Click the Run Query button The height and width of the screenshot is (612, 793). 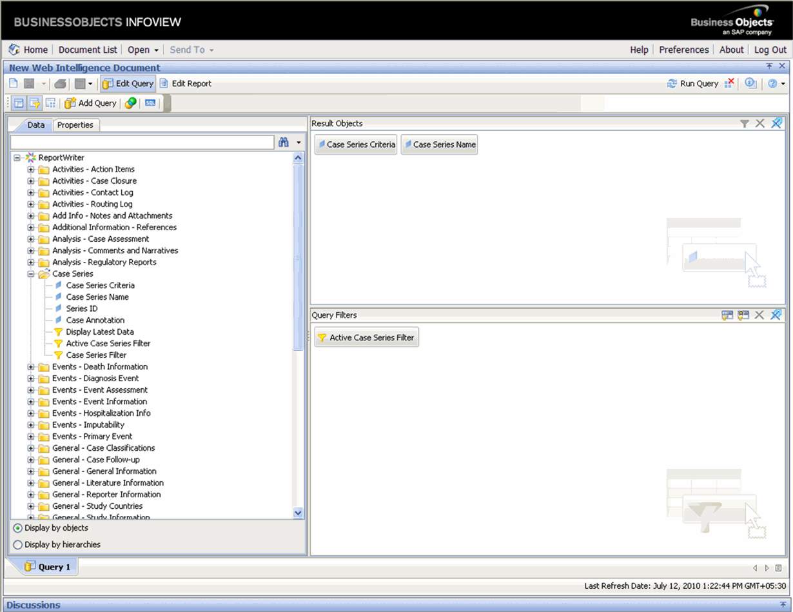click(x=693, y=83)
